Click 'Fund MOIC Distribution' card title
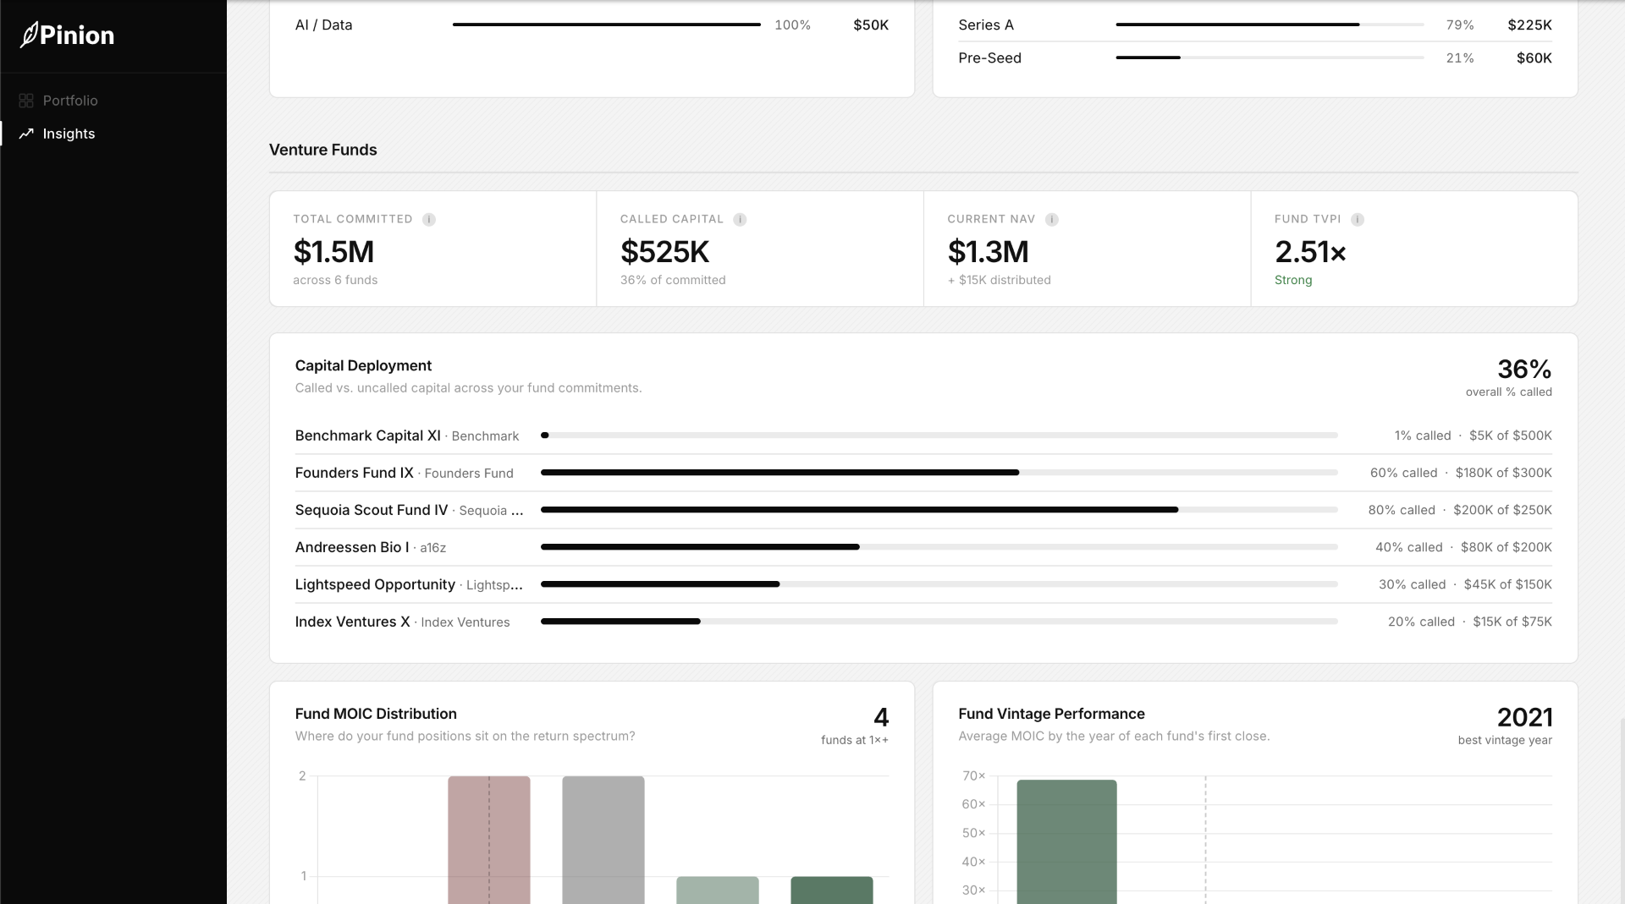The height and width of the screenshot is (904, 1625). (x=376, y=714)
